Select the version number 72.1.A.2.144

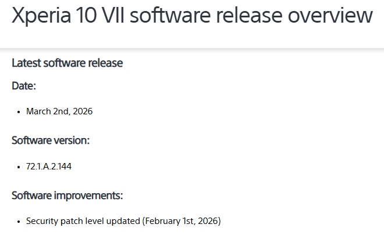click(49, 167)
